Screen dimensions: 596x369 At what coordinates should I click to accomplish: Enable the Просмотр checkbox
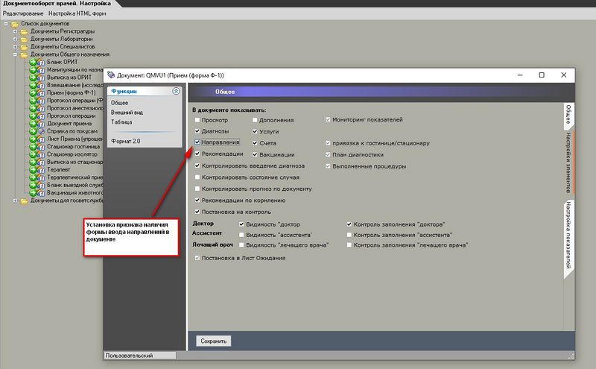[197, 119]
